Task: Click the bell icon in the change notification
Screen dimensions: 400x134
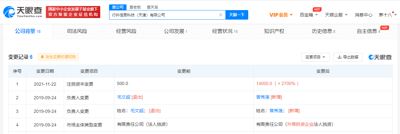Action: 42,57
